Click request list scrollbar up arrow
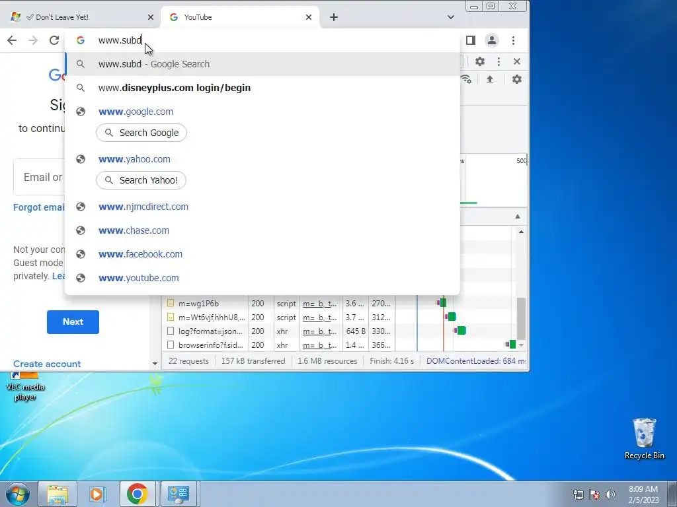The image size is (677, 507). (x=521, y=232)
